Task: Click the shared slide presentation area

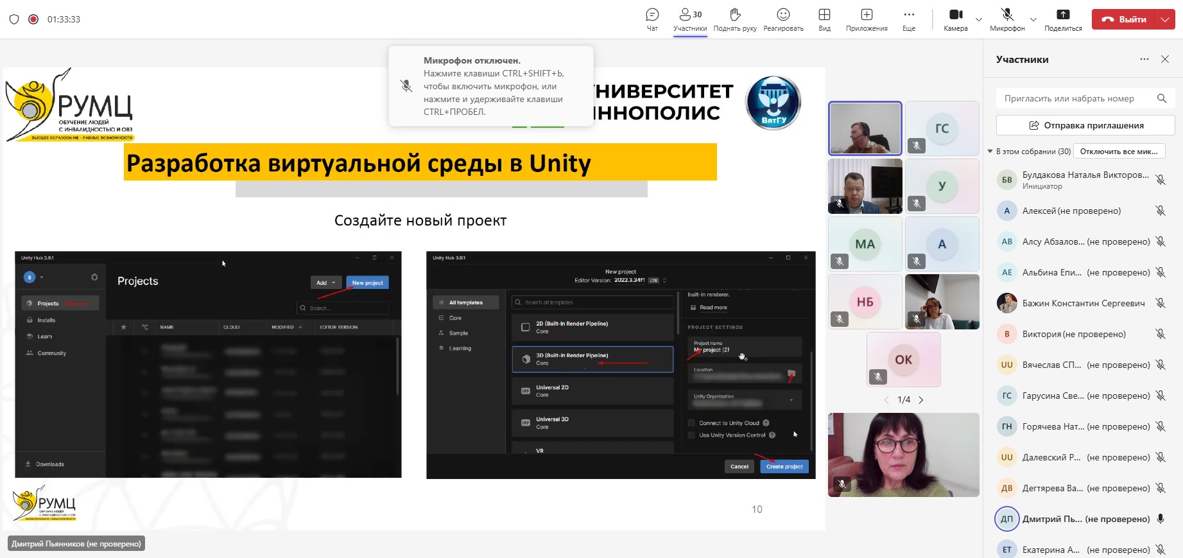Action: click(414, 299)
